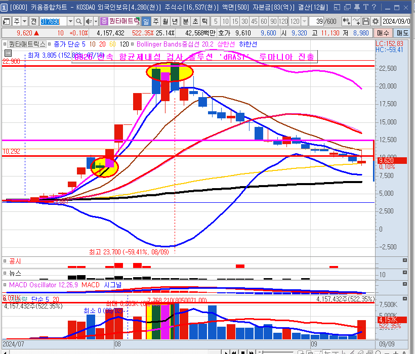
Task: Expand the stock code dropdown arrow
Action: pos(70,21)
